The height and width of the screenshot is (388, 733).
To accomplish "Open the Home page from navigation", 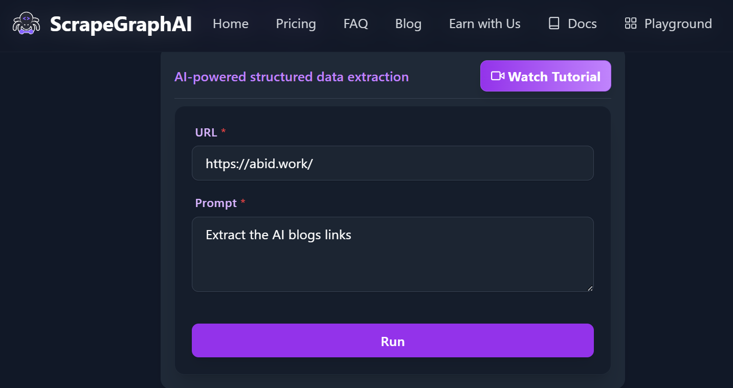I will point(231,24).
